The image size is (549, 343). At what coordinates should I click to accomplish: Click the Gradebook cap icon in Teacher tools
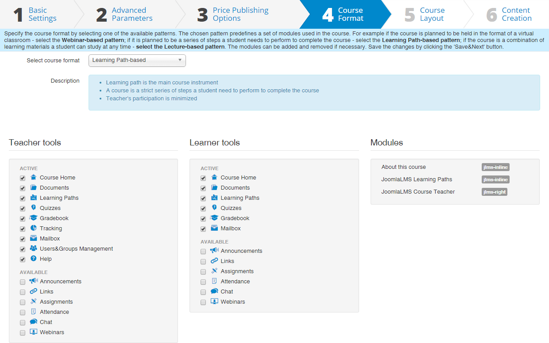[34, 218]
